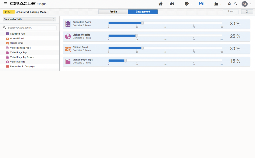Image resolution: width=255 pixels, height=158 pixels.
Task: Expand the arrow next to Orchestration icon
Action: 176,4
